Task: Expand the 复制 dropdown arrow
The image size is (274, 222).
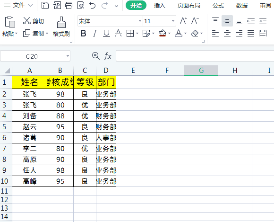Action: 47,33
